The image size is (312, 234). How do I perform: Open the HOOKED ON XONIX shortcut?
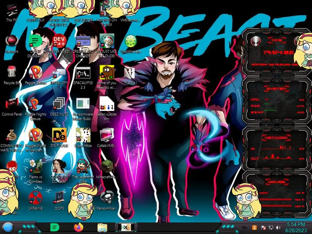pyautogui.click(x=107, y=15)
